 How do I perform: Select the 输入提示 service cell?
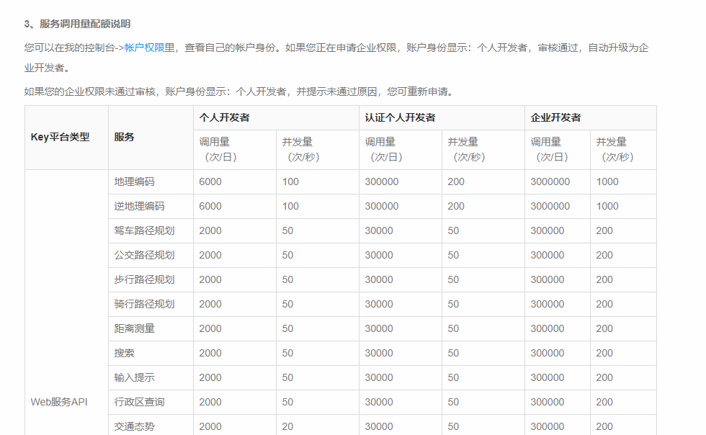(x=134, y=377)
